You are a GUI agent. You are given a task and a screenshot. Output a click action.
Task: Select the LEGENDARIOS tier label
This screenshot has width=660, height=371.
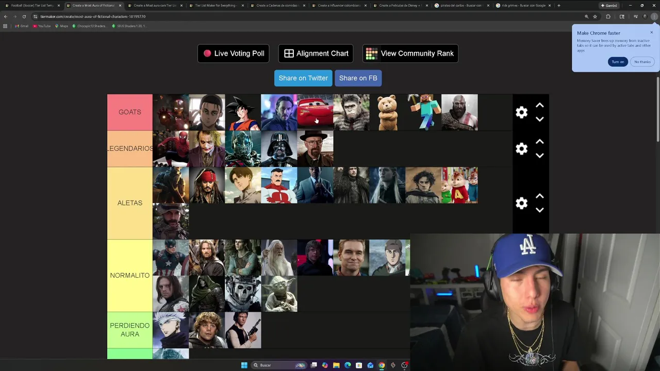point(130,148)
